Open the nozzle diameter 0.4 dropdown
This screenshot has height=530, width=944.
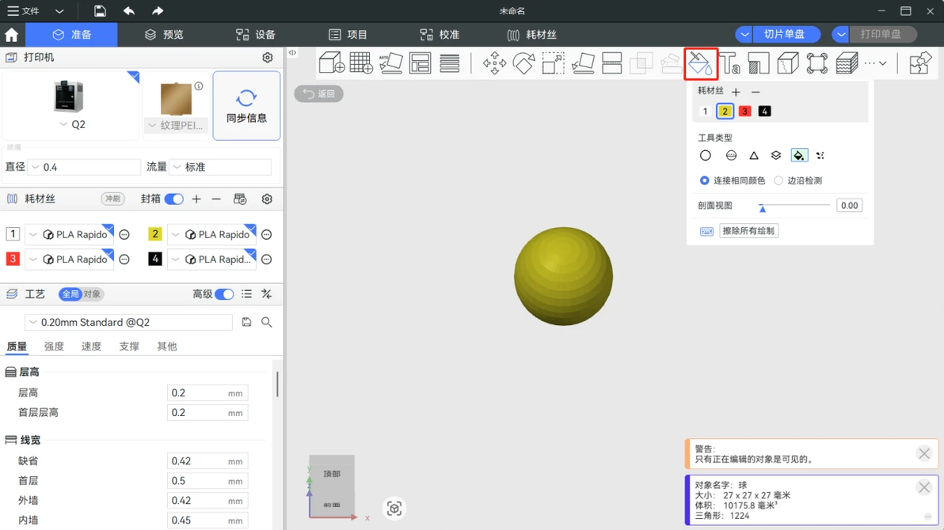(85, 167)
